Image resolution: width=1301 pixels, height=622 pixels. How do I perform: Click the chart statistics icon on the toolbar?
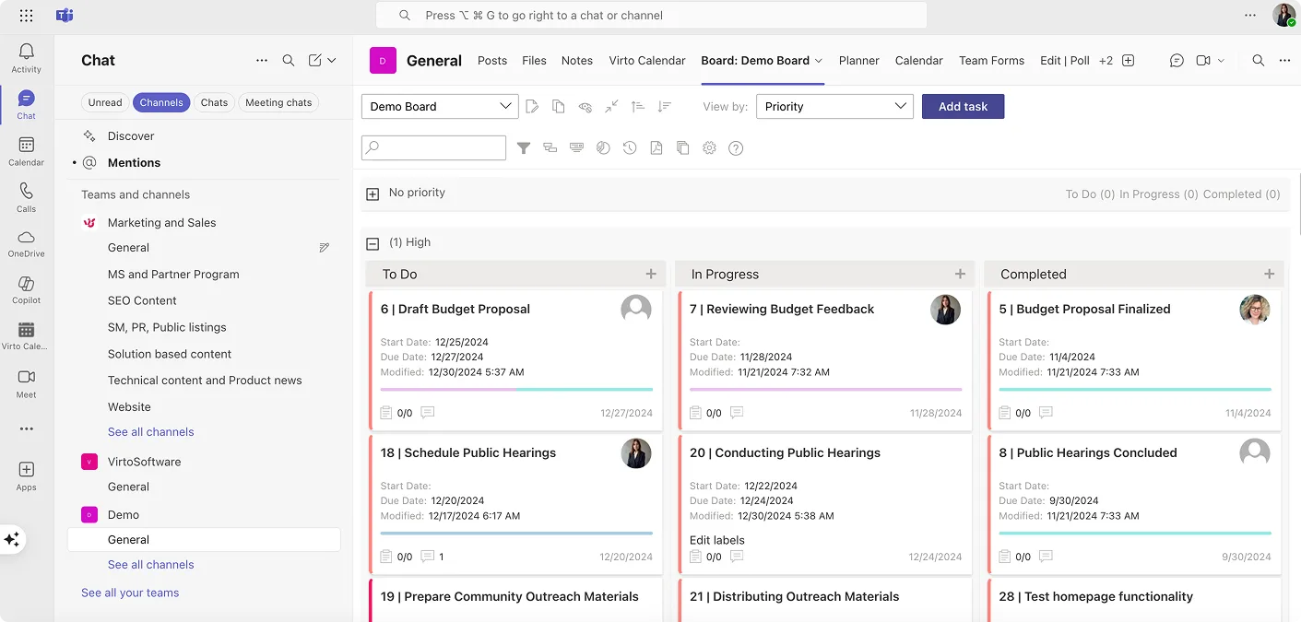(603, 147)
